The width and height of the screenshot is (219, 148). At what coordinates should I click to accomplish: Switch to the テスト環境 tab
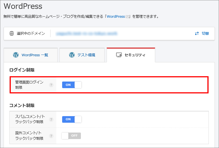click(x=82, y=55)
